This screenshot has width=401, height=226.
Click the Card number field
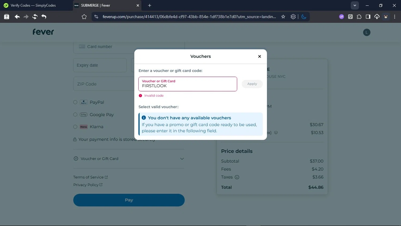[x=129, y=47]
